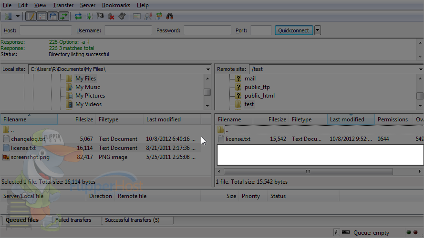Open the Server menu
The image size is (424, 238).
point(88,5)
